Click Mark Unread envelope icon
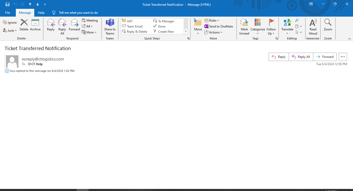 [244, 23]
